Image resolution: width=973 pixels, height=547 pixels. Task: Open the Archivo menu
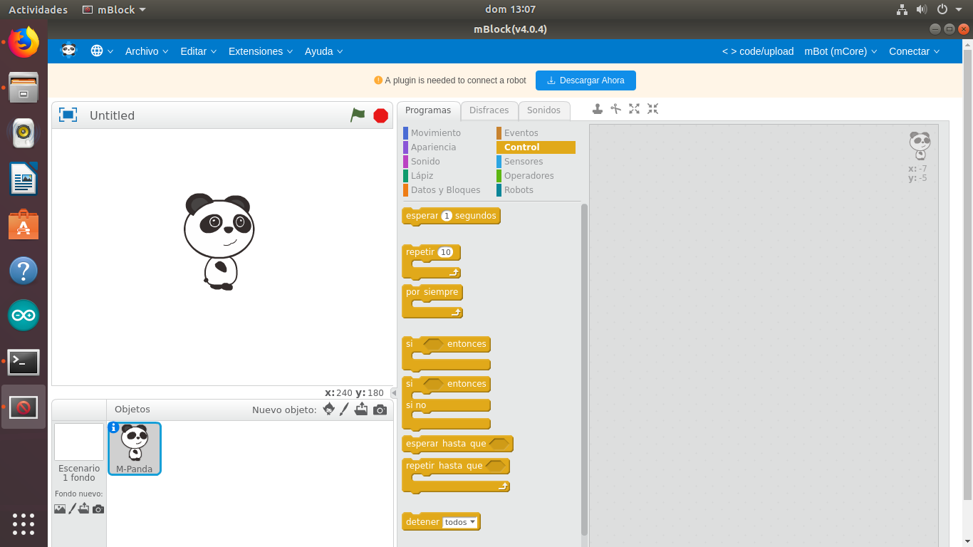(147, 51)
